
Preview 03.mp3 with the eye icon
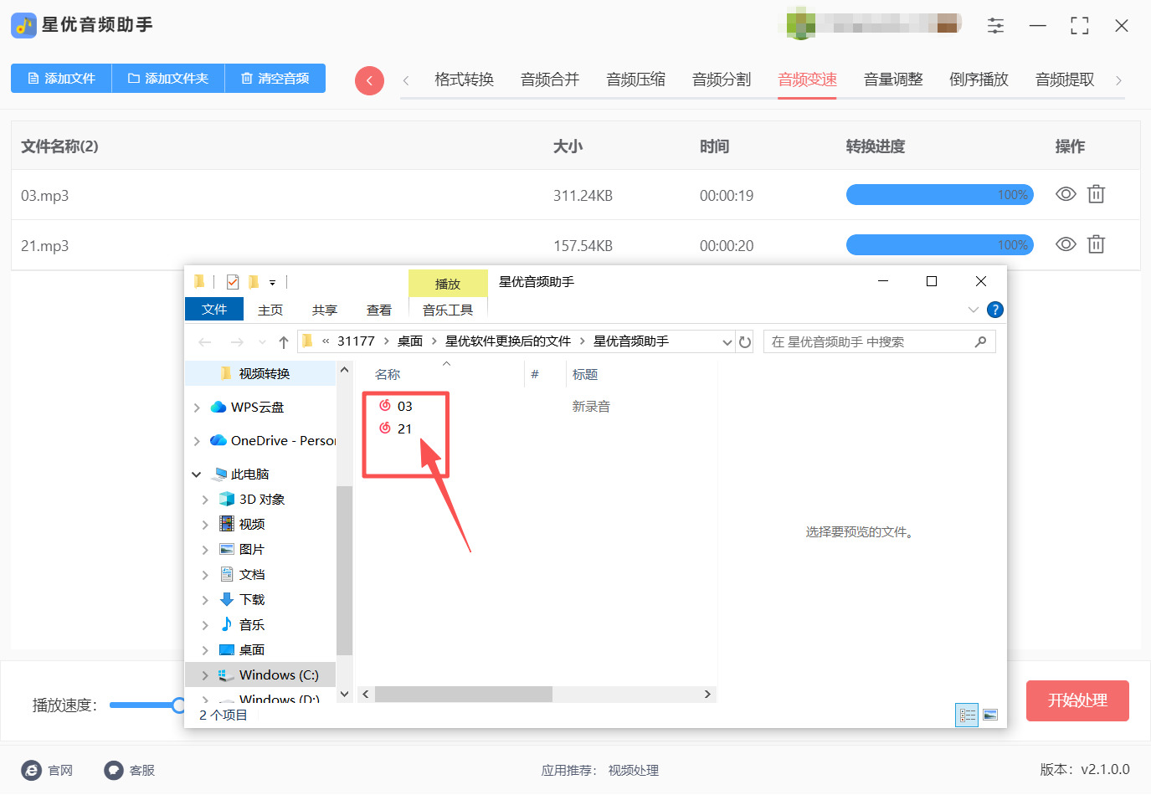pyautogui.click(x=1066, y=194)
